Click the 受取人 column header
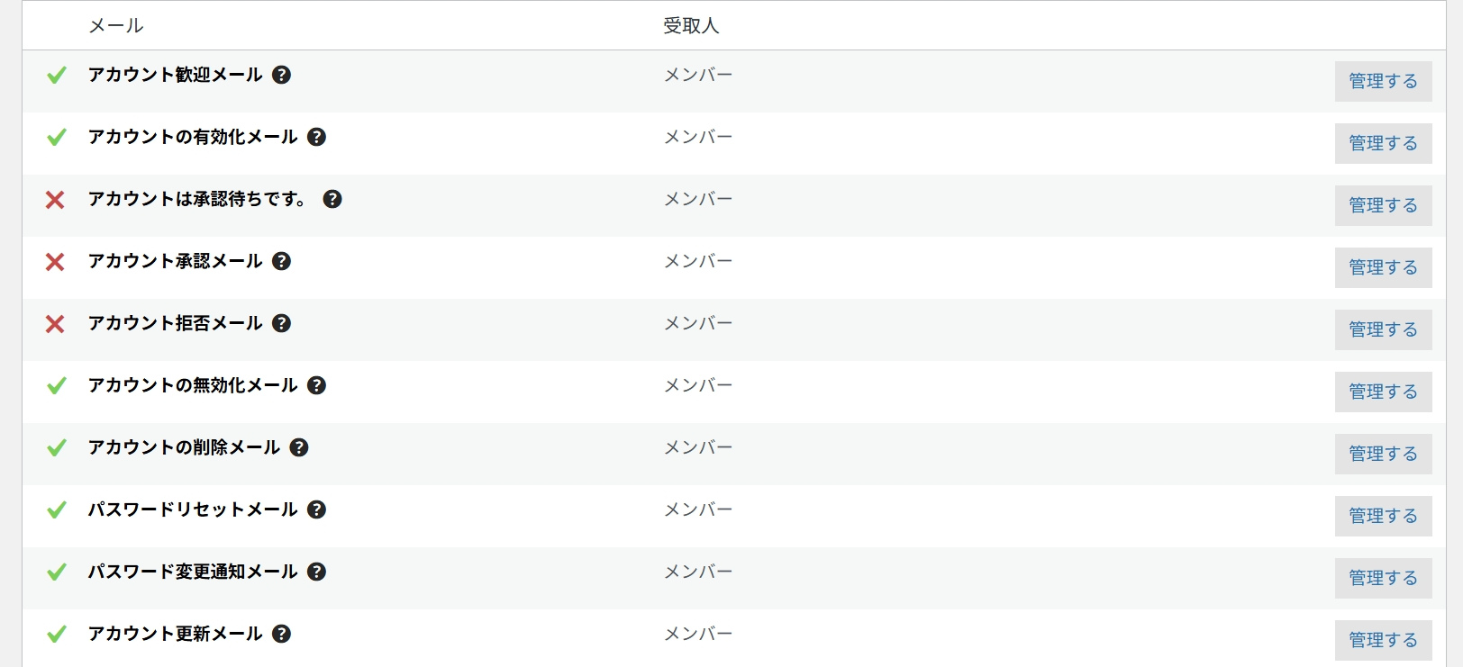 [x=691, y=25]
